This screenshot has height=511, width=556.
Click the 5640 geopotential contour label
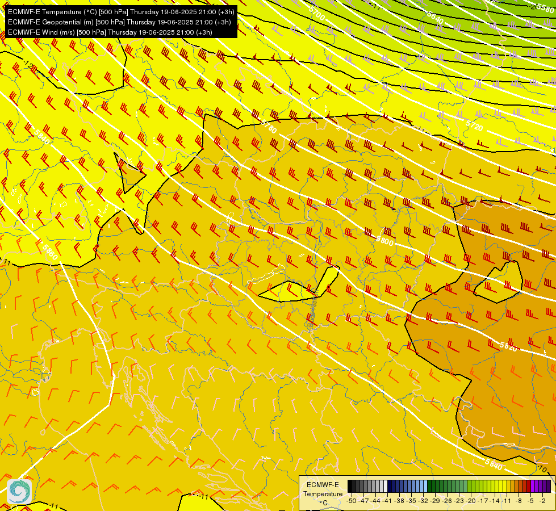(x=435, y=18)
